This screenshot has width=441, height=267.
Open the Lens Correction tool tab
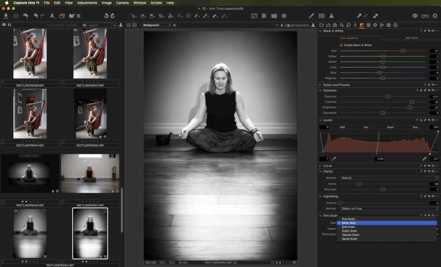pyautogui.click(x=355, y=25)
